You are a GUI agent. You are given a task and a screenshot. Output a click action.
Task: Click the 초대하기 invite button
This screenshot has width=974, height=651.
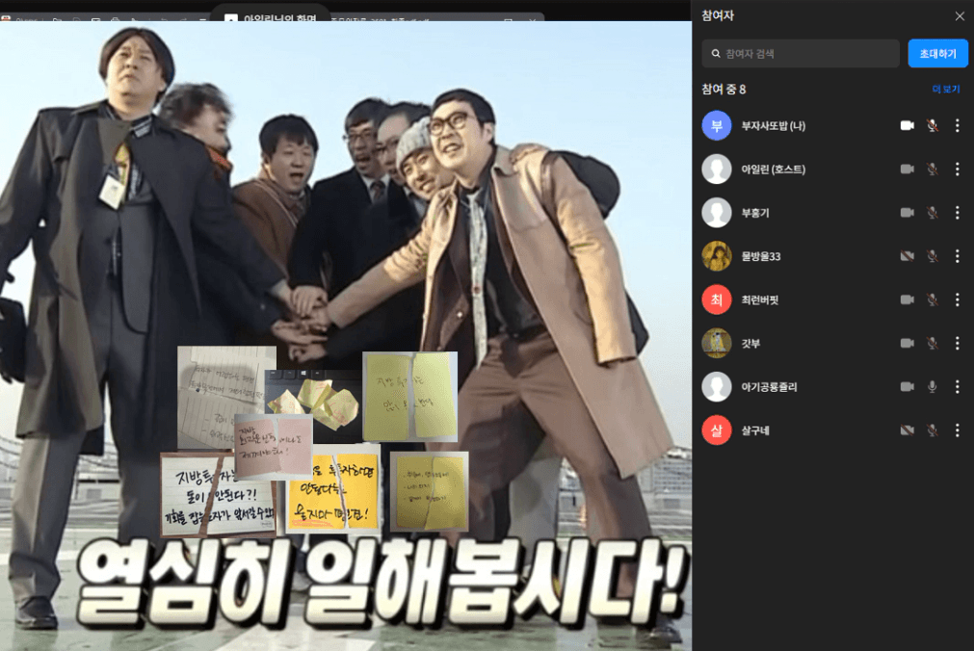click(937, 53)
